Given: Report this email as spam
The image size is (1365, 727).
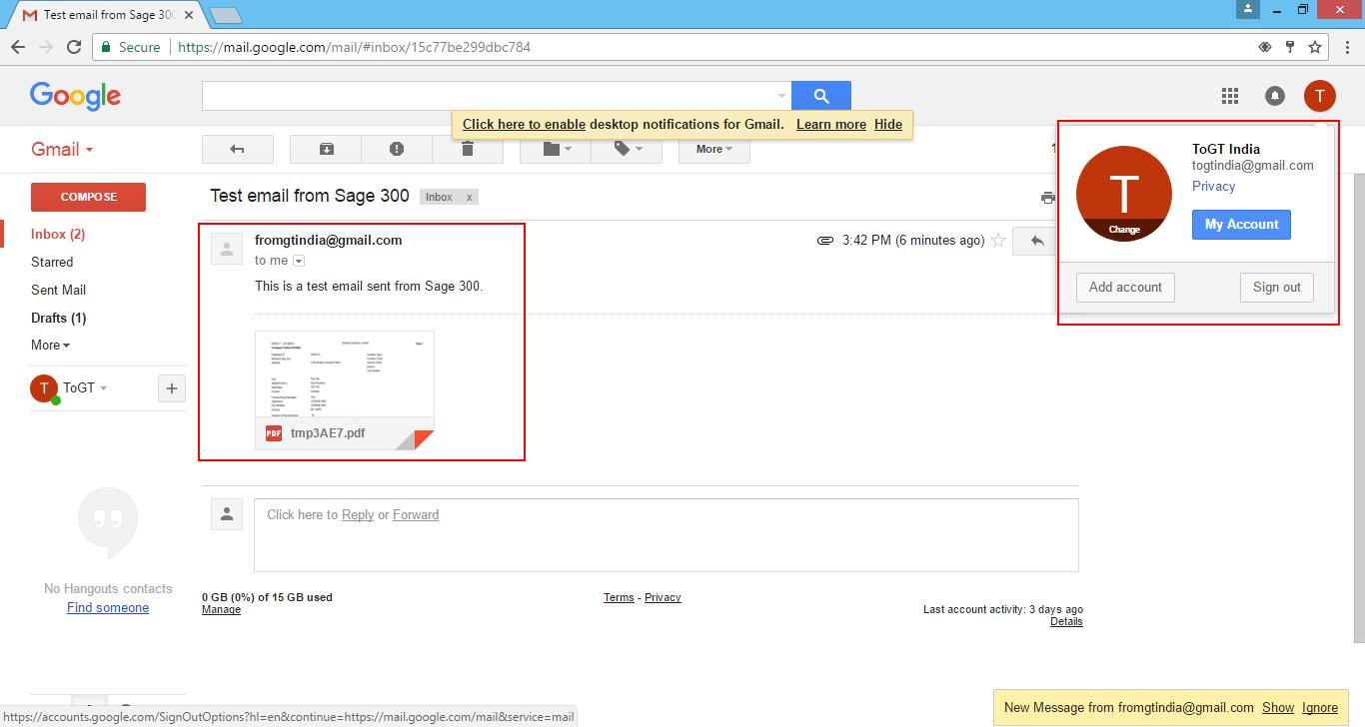Looking at the screenshot, I should 397,149.
